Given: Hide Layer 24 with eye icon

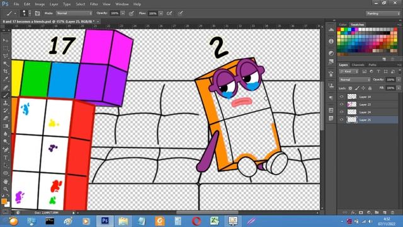Looking at the screenshot, I should [x=341, y=112].
